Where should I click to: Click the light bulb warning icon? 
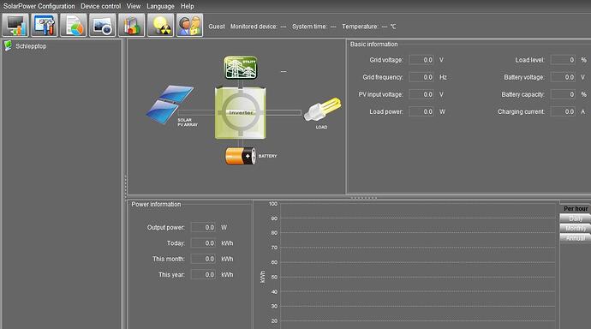pos(160,25)
